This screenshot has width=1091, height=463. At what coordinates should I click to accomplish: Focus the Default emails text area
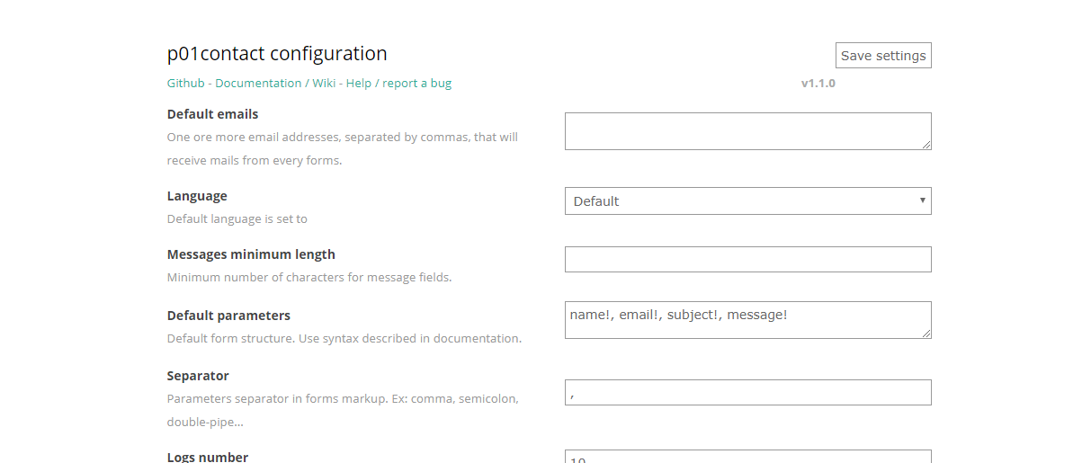747,131
